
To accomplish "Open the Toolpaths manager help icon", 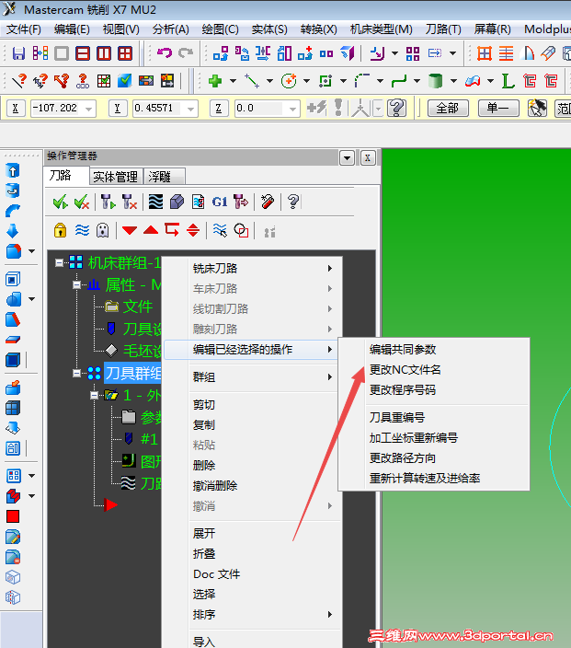I will 293,202.
